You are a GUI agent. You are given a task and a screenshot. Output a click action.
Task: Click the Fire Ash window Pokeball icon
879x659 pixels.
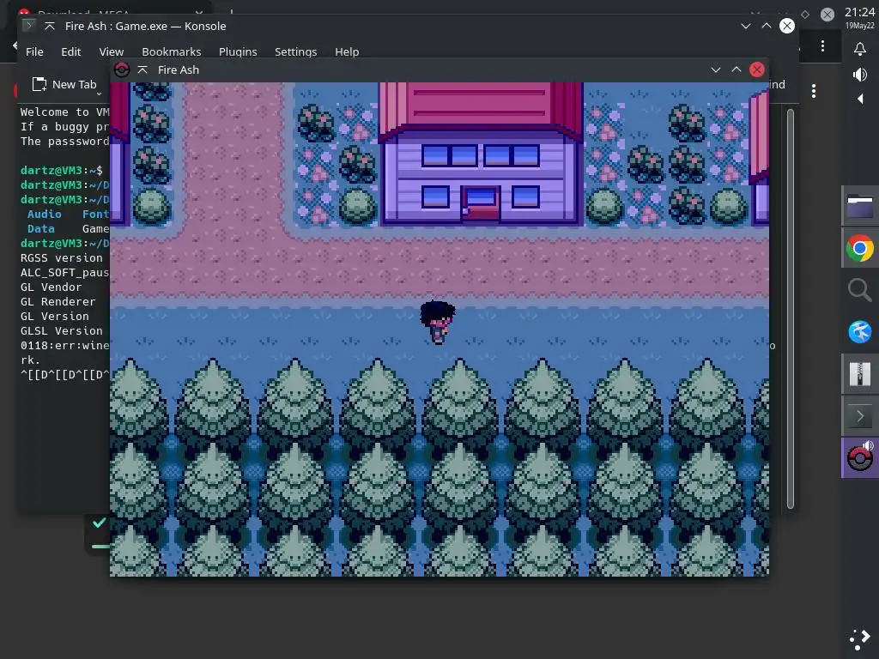click(x=122, y=70)
